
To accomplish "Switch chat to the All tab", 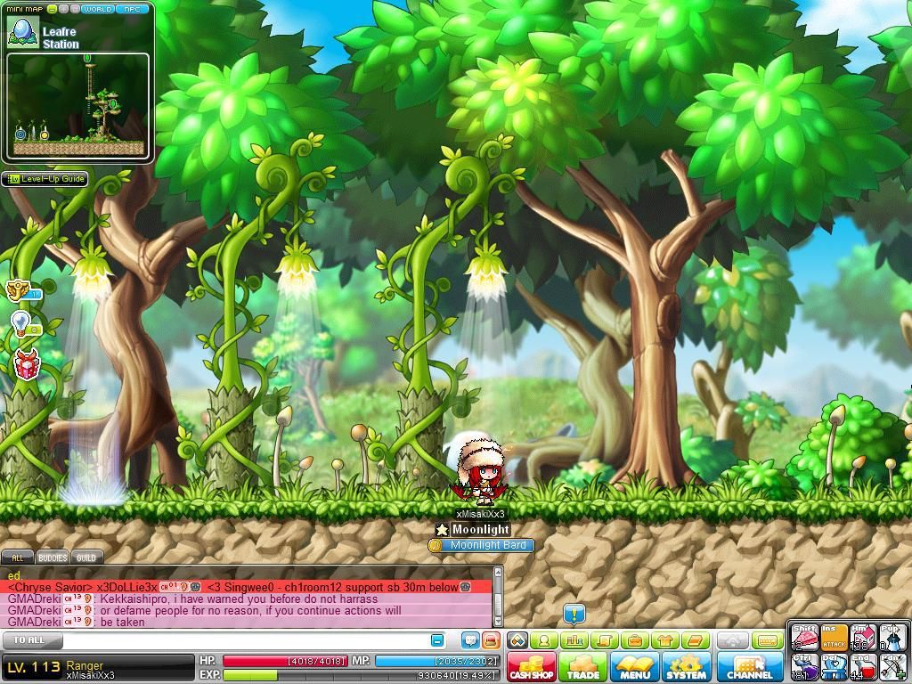I will [18, 558].
